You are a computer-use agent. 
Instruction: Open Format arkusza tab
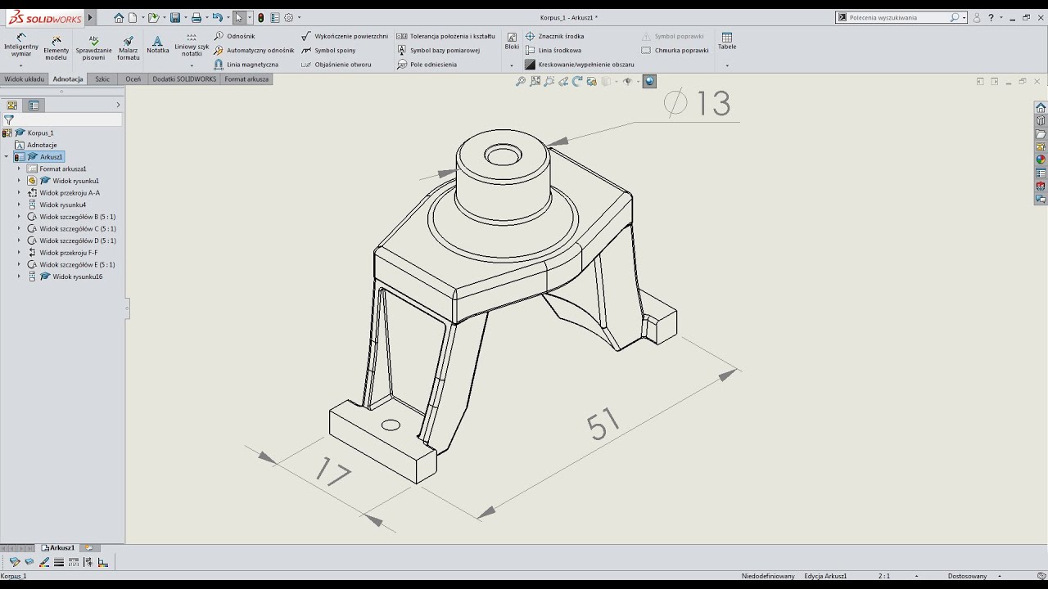coord(246,79)
